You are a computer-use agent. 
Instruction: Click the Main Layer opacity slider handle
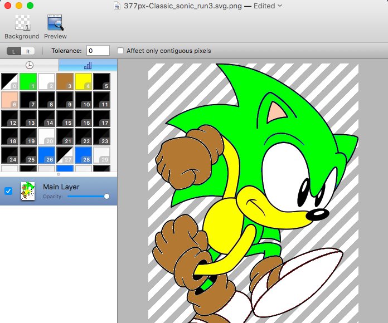tap(106, 197)
